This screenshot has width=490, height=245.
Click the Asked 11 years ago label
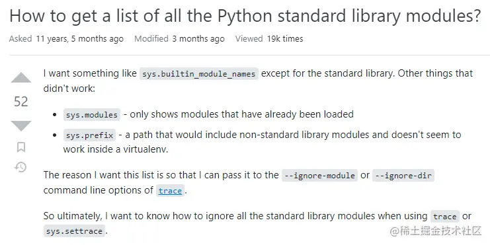click(x=66, y=39)
